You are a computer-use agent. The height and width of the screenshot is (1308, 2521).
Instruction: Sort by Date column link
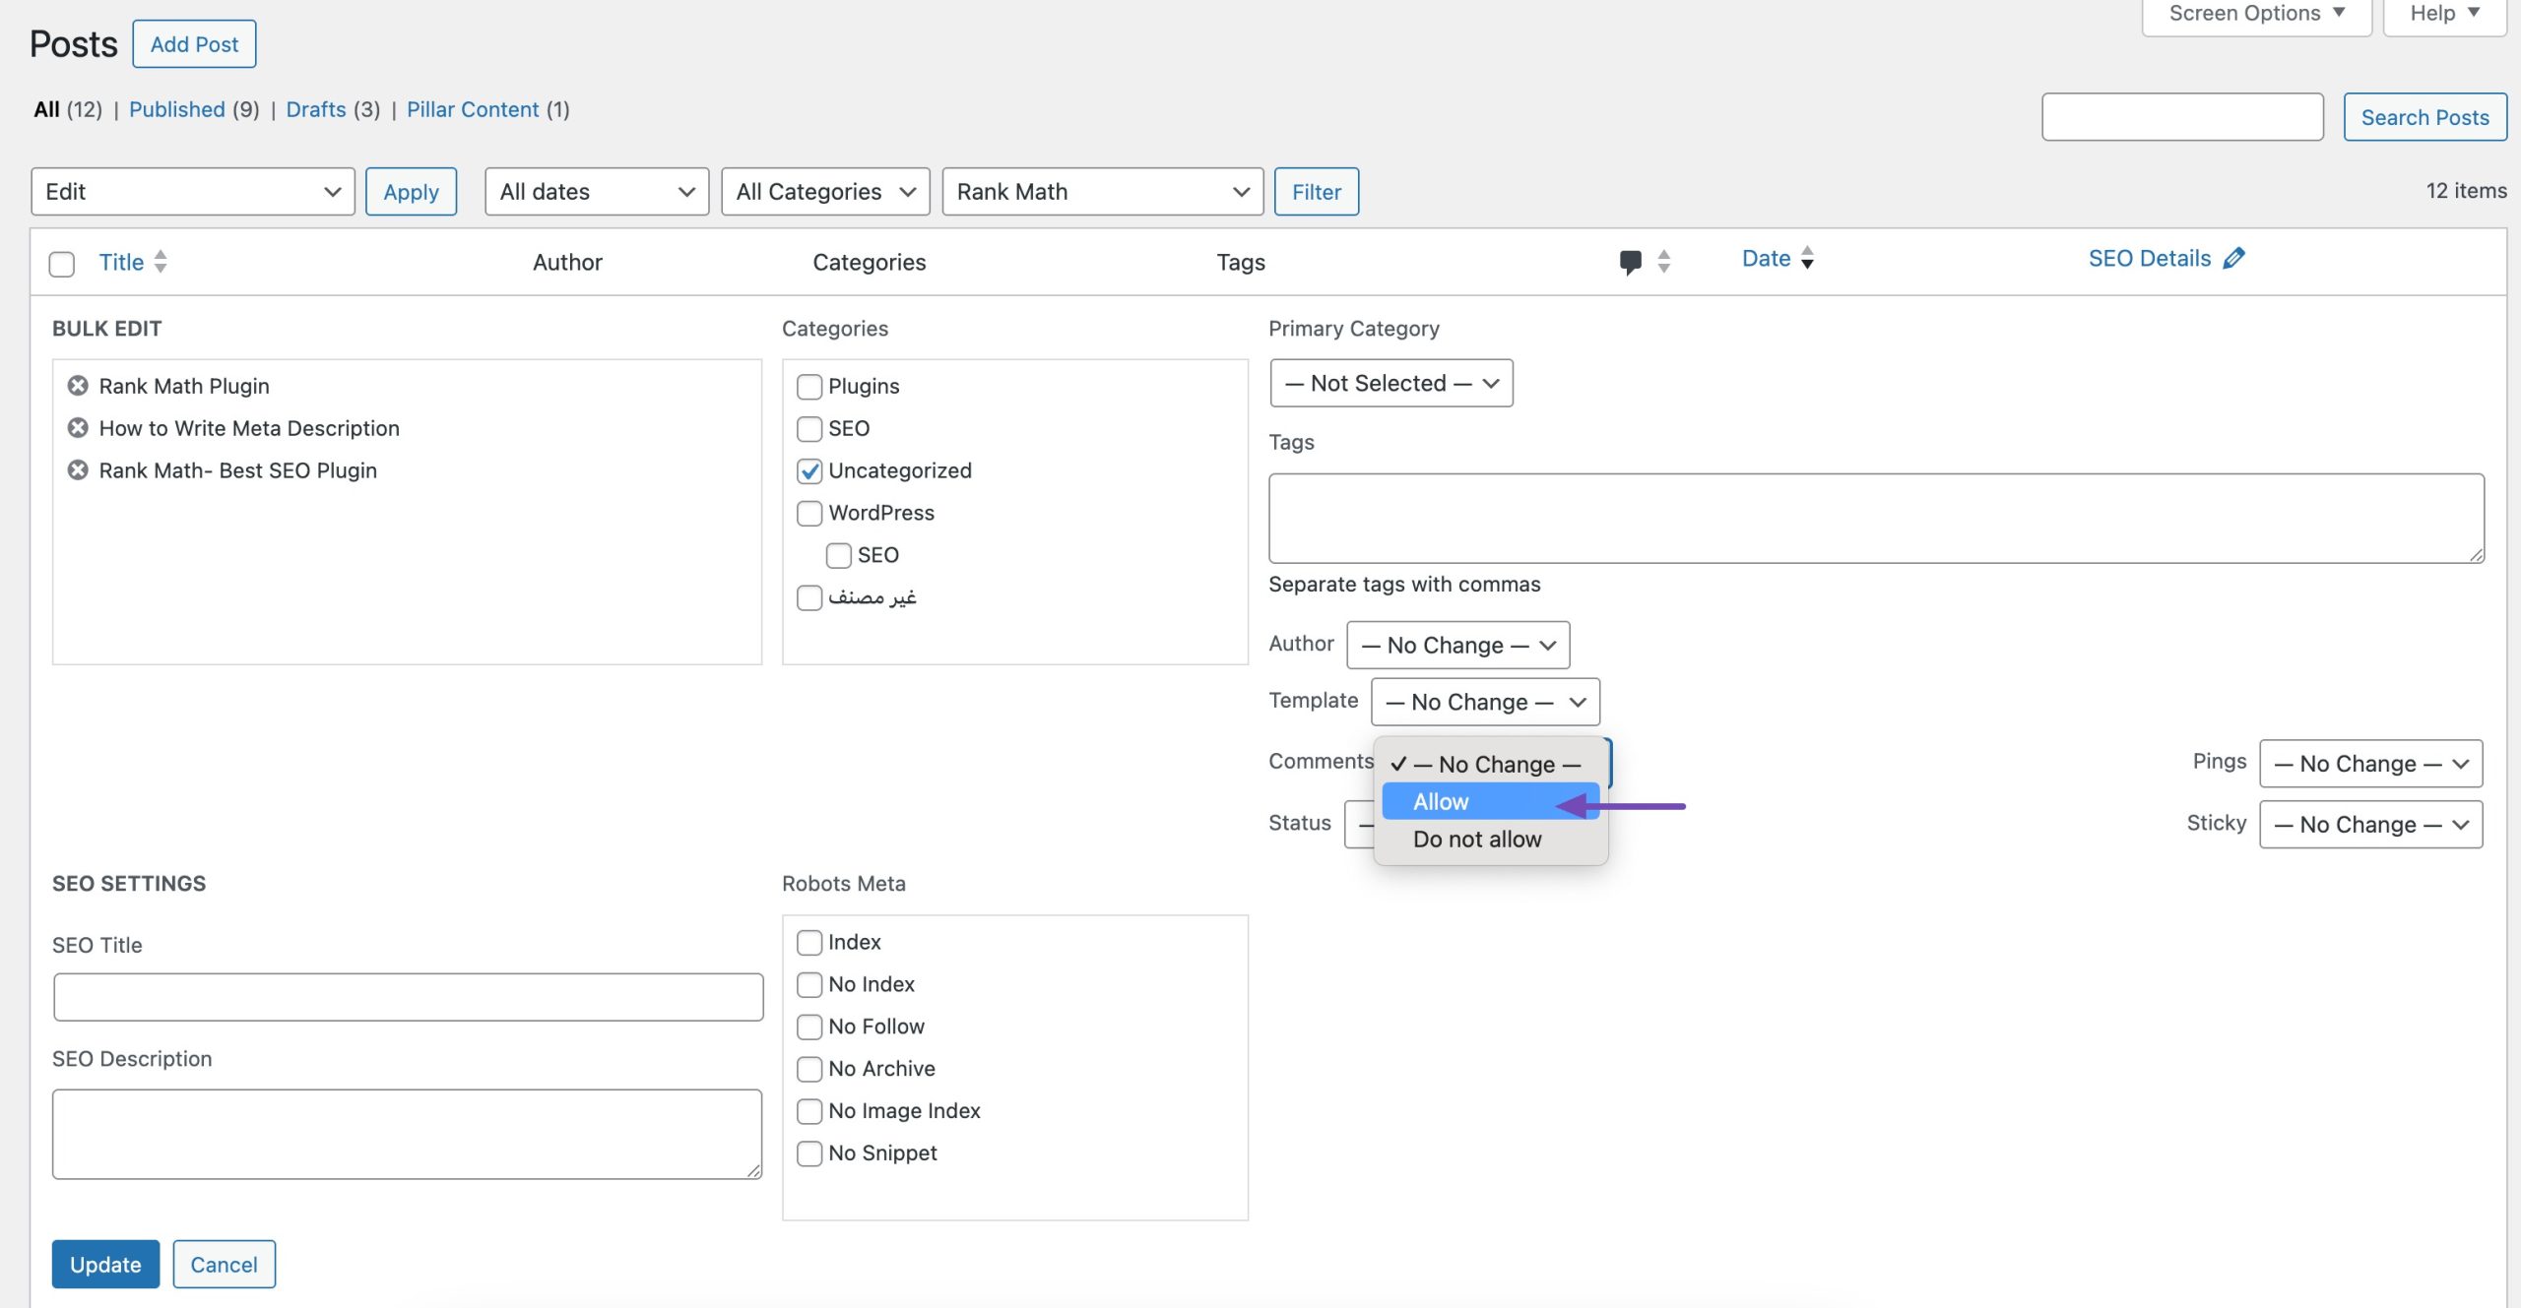click(1767, 258)
